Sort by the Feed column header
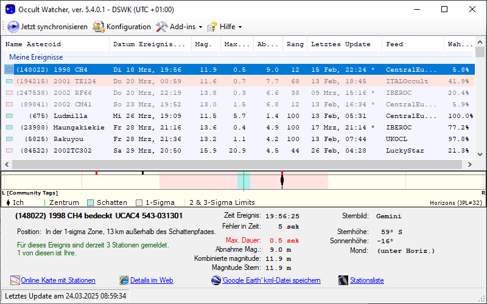This screenshot has width=487, height=304. 394,44
